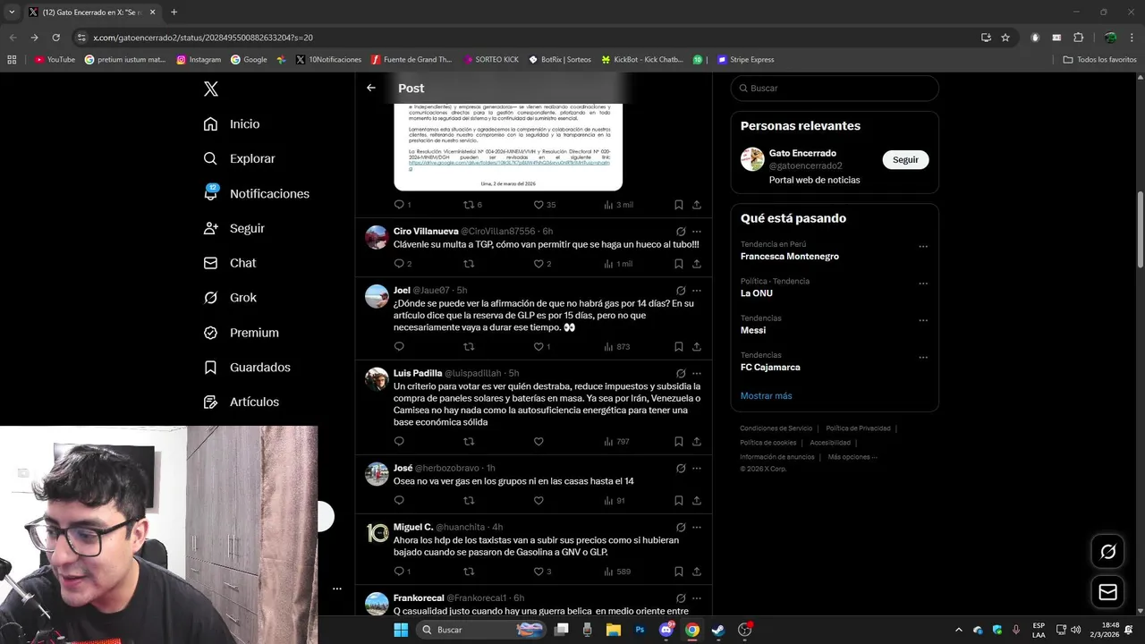The width and height of the screenshot is (1145, 644).
Task: Click the X logo home icon
Action: (211, 89)
